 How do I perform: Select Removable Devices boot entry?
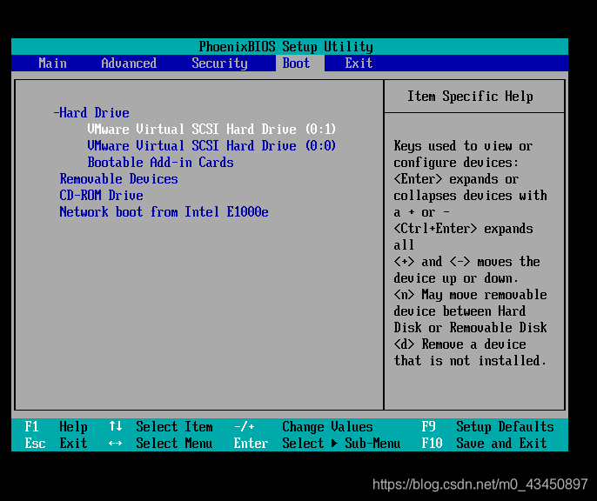coord(118,179)
